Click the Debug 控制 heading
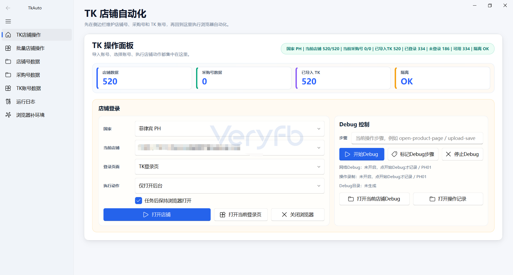513x275 pixels. click(x=354, y=124)
